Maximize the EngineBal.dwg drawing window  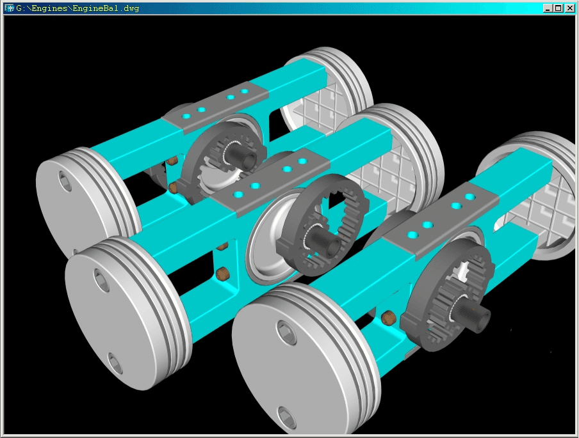point(558,8)
